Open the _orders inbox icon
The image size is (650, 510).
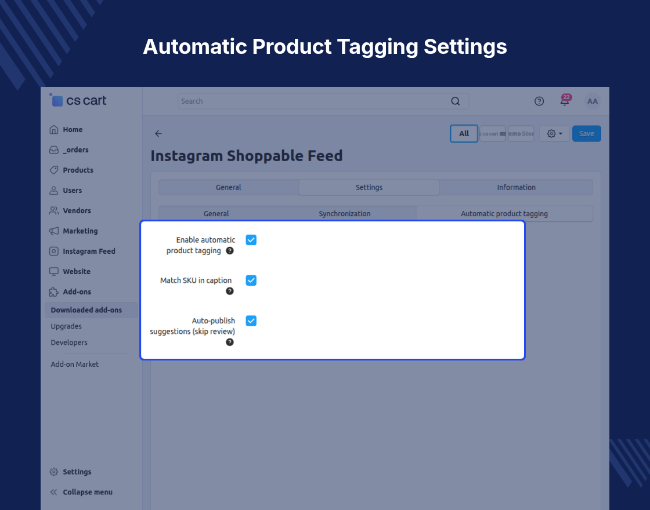[x=54, y=150]
